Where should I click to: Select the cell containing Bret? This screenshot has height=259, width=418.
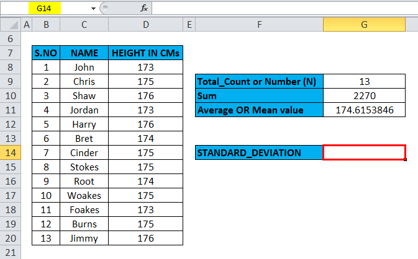pos(84,138)
